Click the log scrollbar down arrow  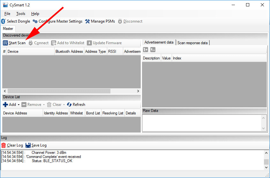266,168
